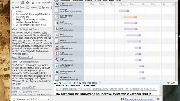Open the Komentářů: 85 link

pyautogui.click(x=101, y=89)
